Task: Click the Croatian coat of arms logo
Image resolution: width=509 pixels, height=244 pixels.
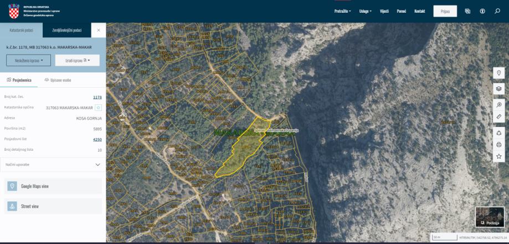Action: coord(14,11)
